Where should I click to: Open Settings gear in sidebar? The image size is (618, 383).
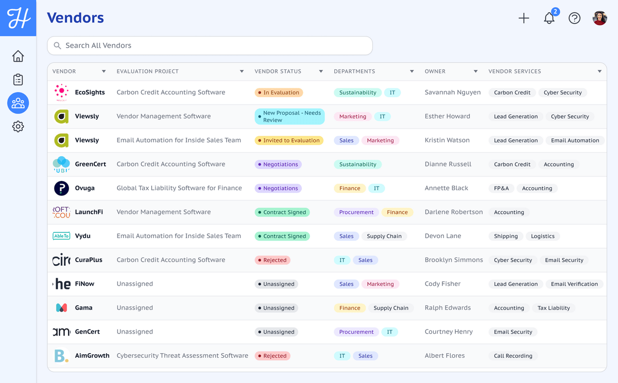click(18, 126)
